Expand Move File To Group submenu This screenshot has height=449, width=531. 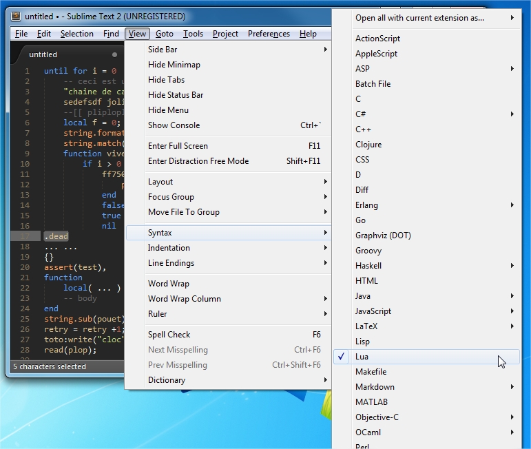click(228, 212)
